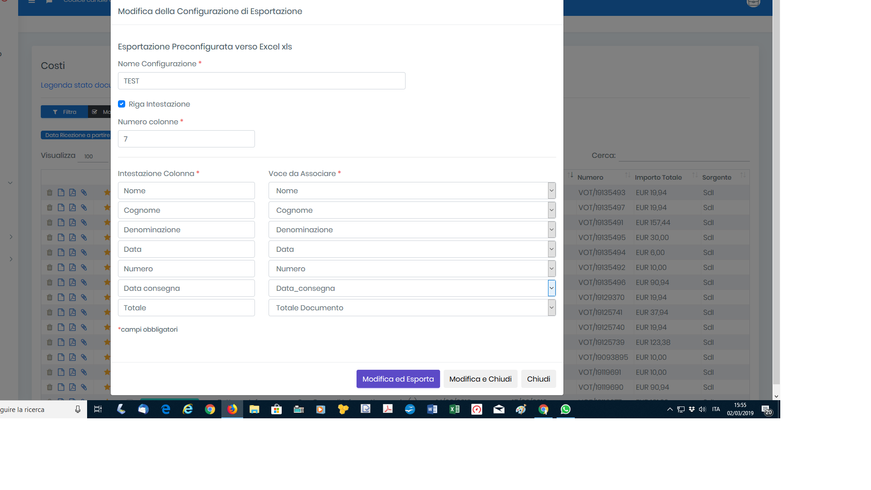Click Modifica e Chiudi button
The image size is (871, 490).
click(480, 379)
